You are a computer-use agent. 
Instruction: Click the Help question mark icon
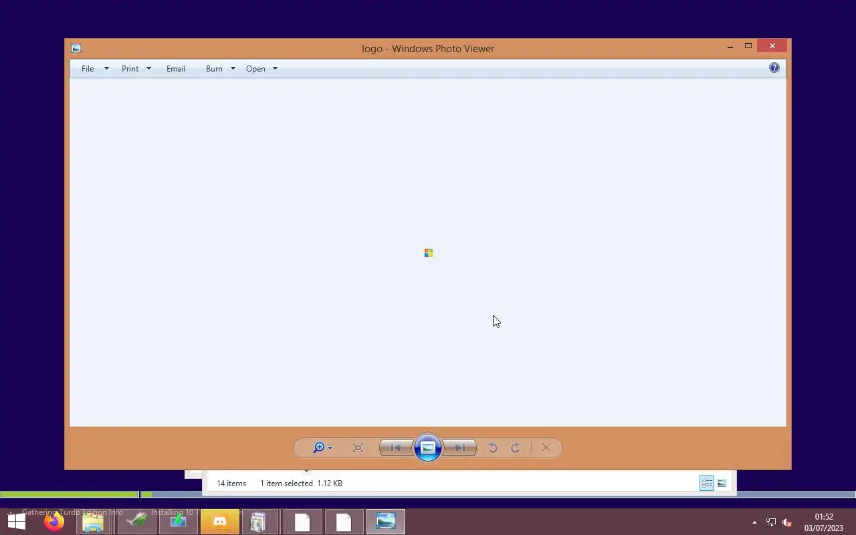point(774,68)
